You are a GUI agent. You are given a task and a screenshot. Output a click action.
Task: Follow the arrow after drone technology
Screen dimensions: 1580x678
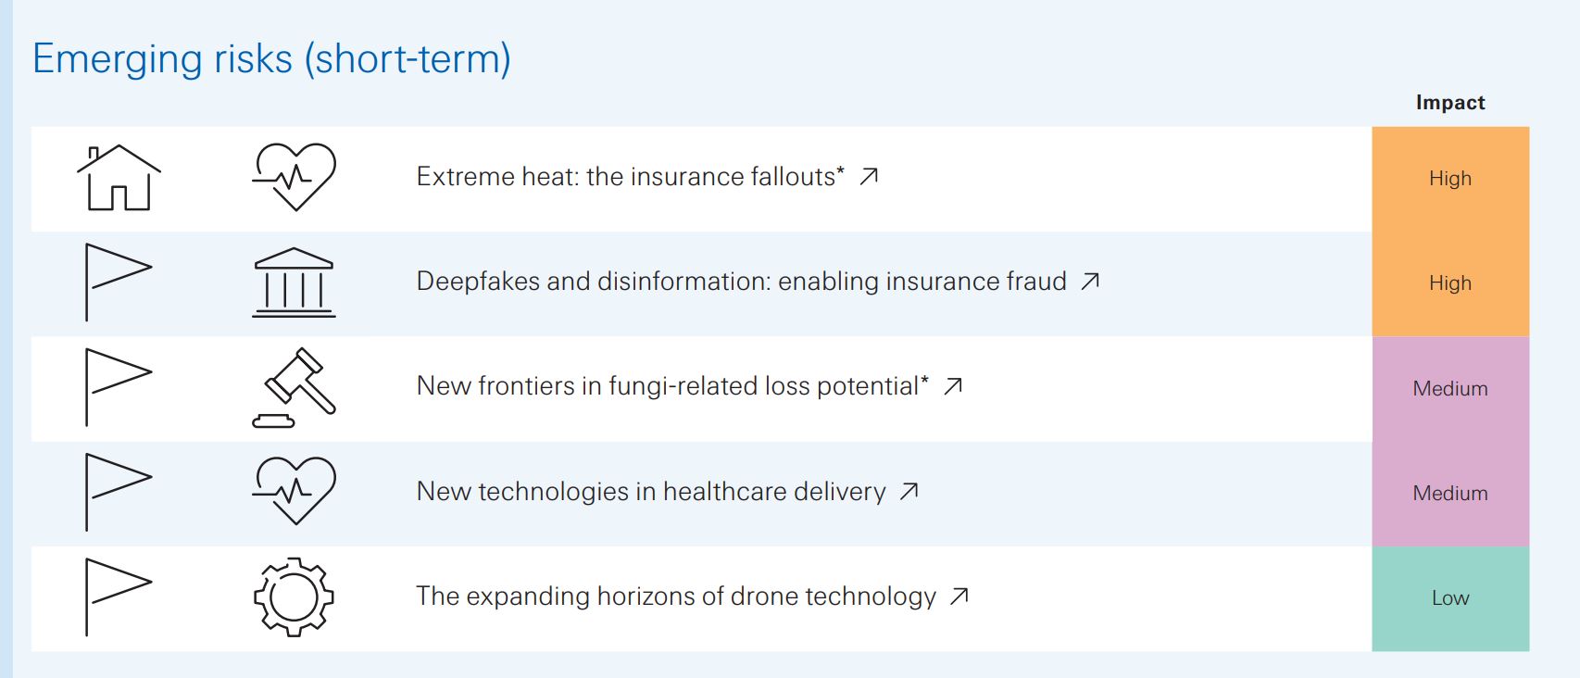coord(959,596)
